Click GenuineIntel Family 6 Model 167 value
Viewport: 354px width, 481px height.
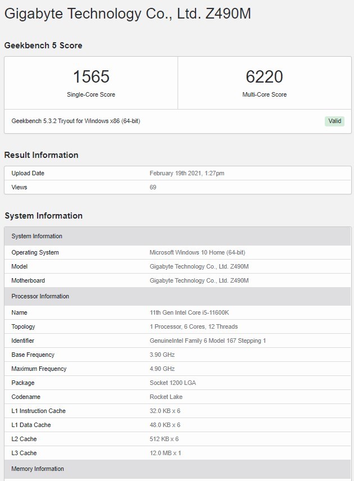tap(208, 341)
